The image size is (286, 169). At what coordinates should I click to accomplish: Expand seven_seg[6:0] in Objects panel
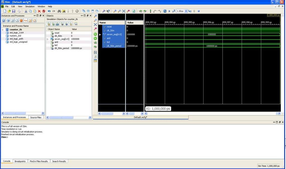click(x=48, y=39)
